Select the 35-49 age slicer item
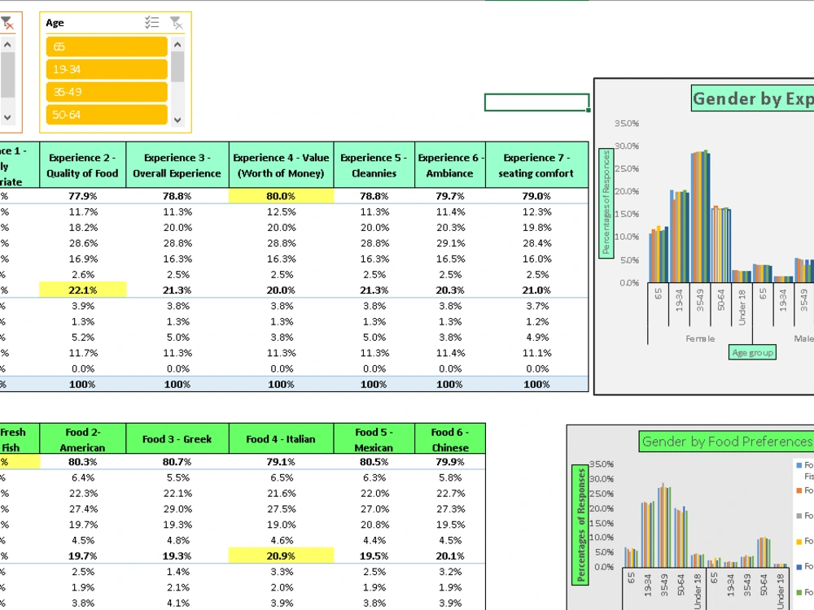Screen dimensions: 814x610 [107, 92]
